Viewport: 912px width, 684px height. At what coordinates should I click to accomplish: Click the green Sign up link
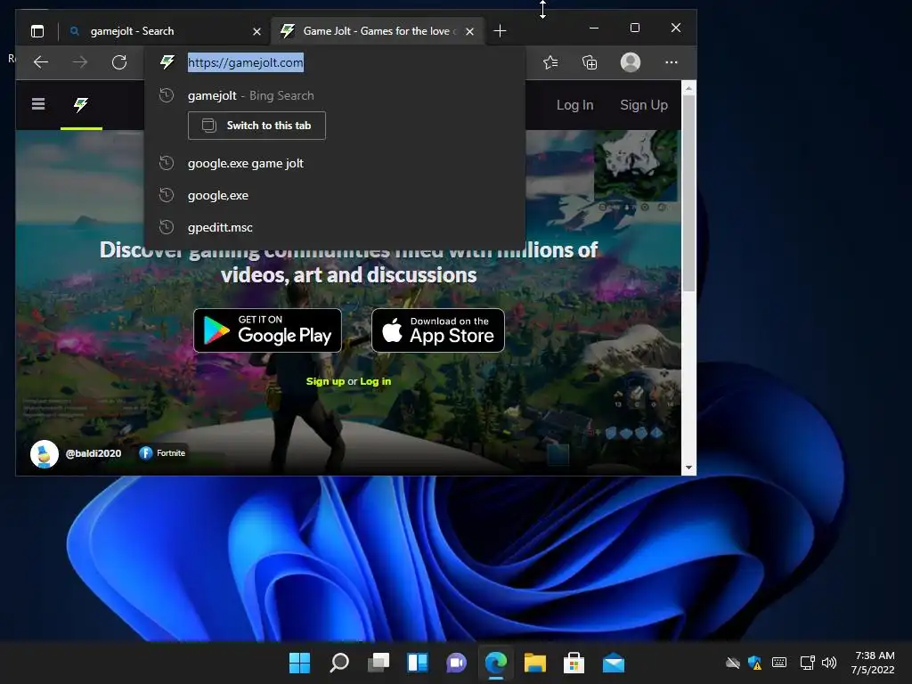pyautogui.click(x=325, y=381)
